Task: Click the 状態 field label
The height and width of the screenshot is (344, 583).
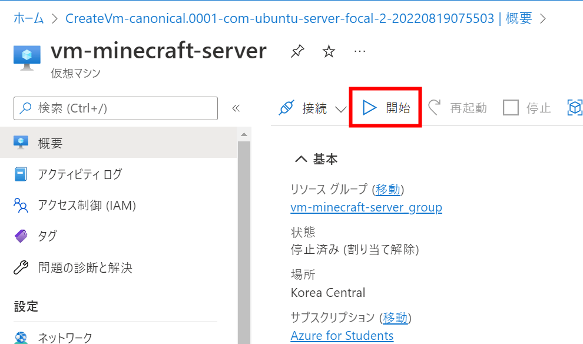Action: pos(303,232)
